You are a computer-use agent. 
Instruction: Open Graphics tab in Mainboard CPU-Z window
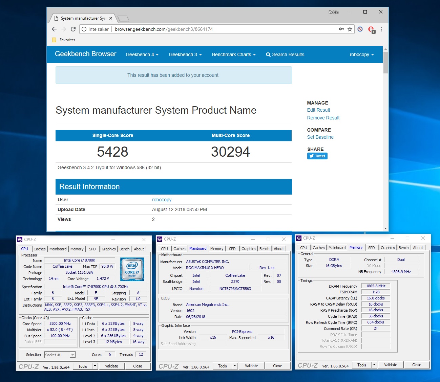pyautogui.click(x=249, y=249)
